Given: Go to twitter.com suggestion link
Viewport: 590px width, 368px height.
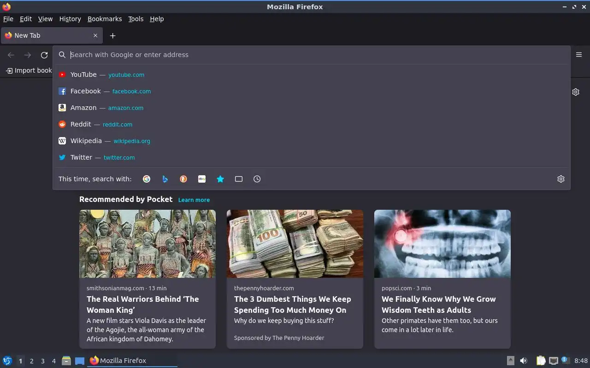Looking at the screenshot, I should point(119,157).
